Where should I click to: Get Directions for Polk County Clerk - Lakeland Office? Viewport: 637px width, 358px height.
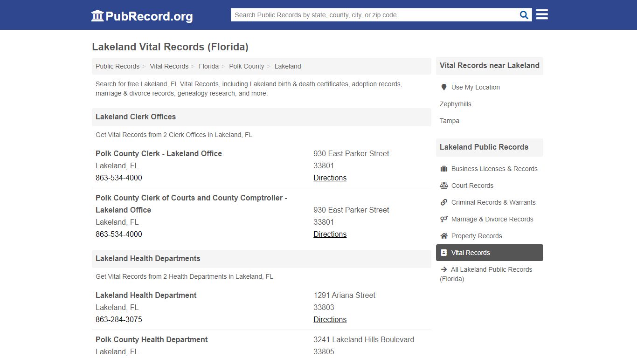pos(330,178)
